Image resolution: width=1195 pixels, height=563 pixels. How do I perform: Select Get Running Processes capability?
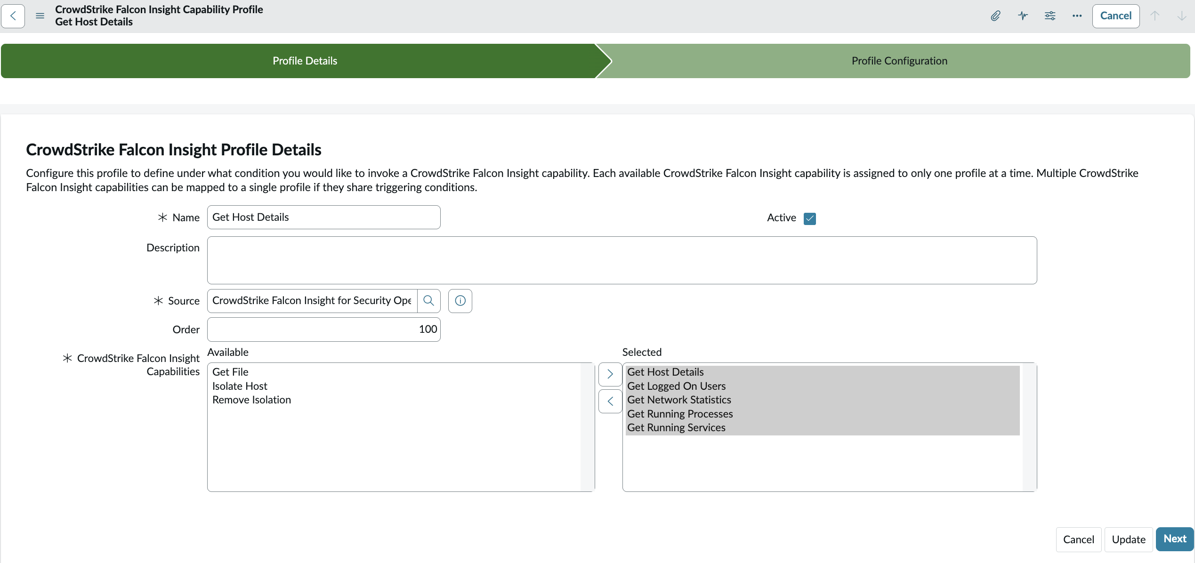click(823, 414)
